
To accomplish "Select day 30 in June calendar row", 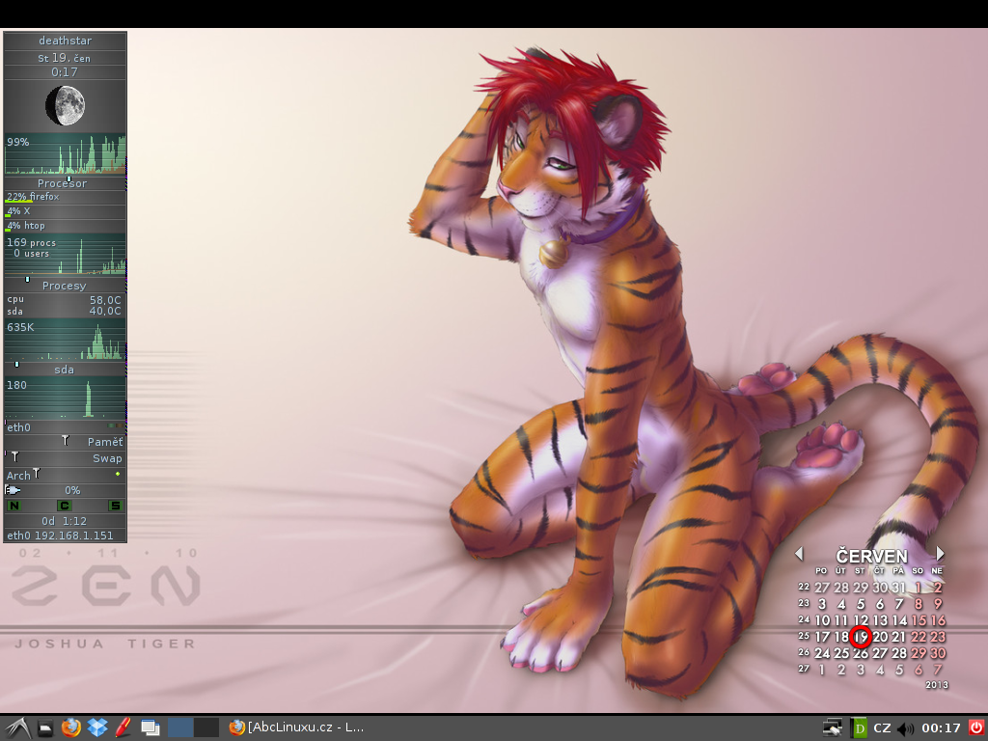I will click(938, 653).
